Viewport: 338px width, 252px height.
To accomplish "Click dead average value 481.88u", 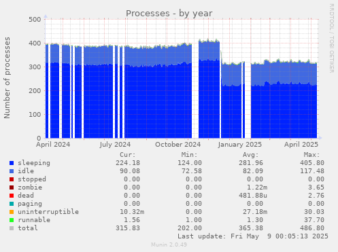I will tap(253, 196).
